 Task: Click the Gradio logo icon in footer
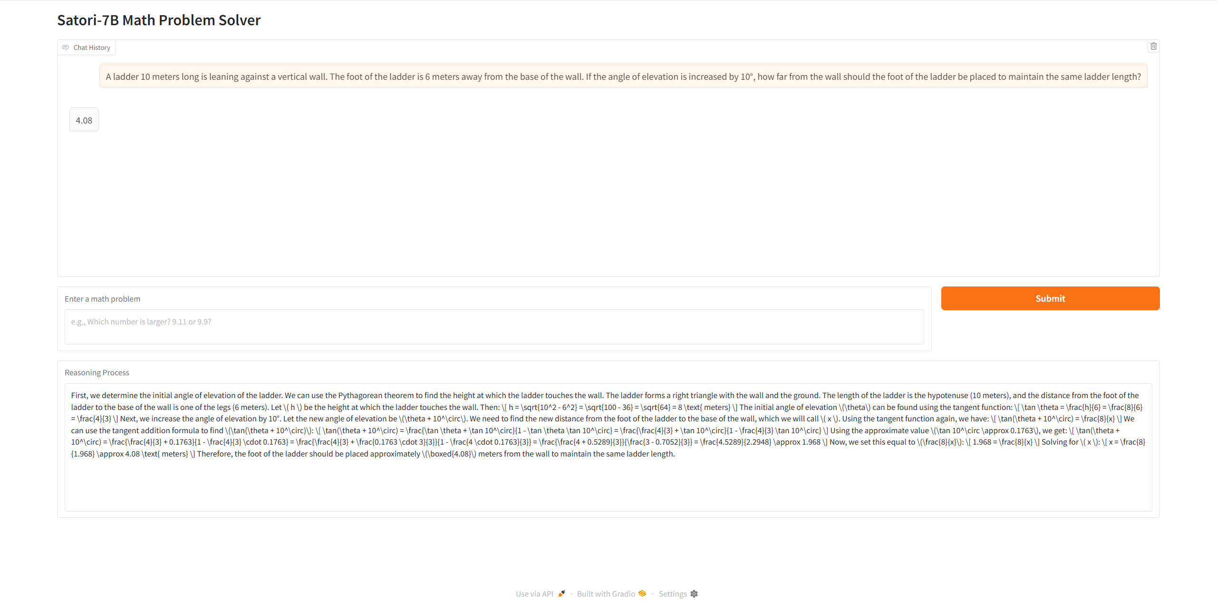click(642, 593)
